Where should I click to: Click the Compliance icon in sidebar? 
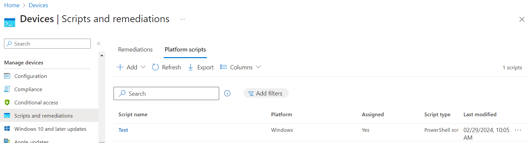[x=7, y=89]
